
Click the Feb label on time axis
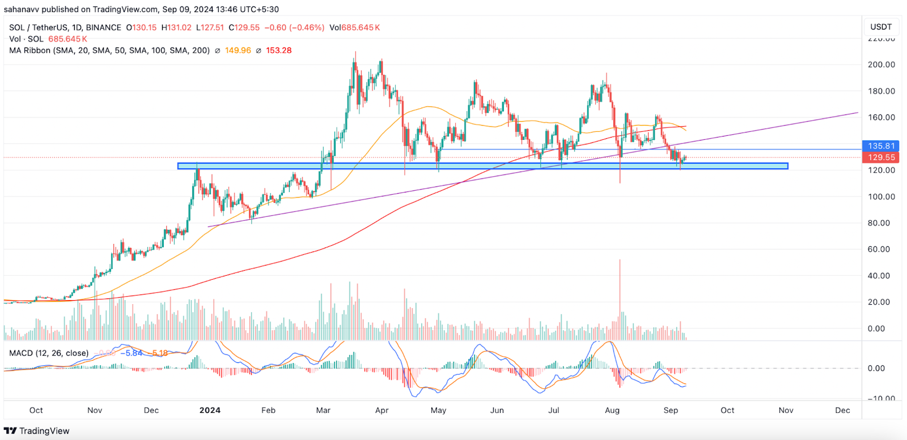click(x=269, y=411)
